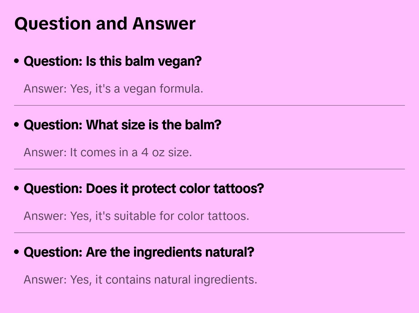This screenshot has width=419, height=313.
Task: Click the answer "Yes, it contains natural ingredients."
Action: tap(140, 280)
